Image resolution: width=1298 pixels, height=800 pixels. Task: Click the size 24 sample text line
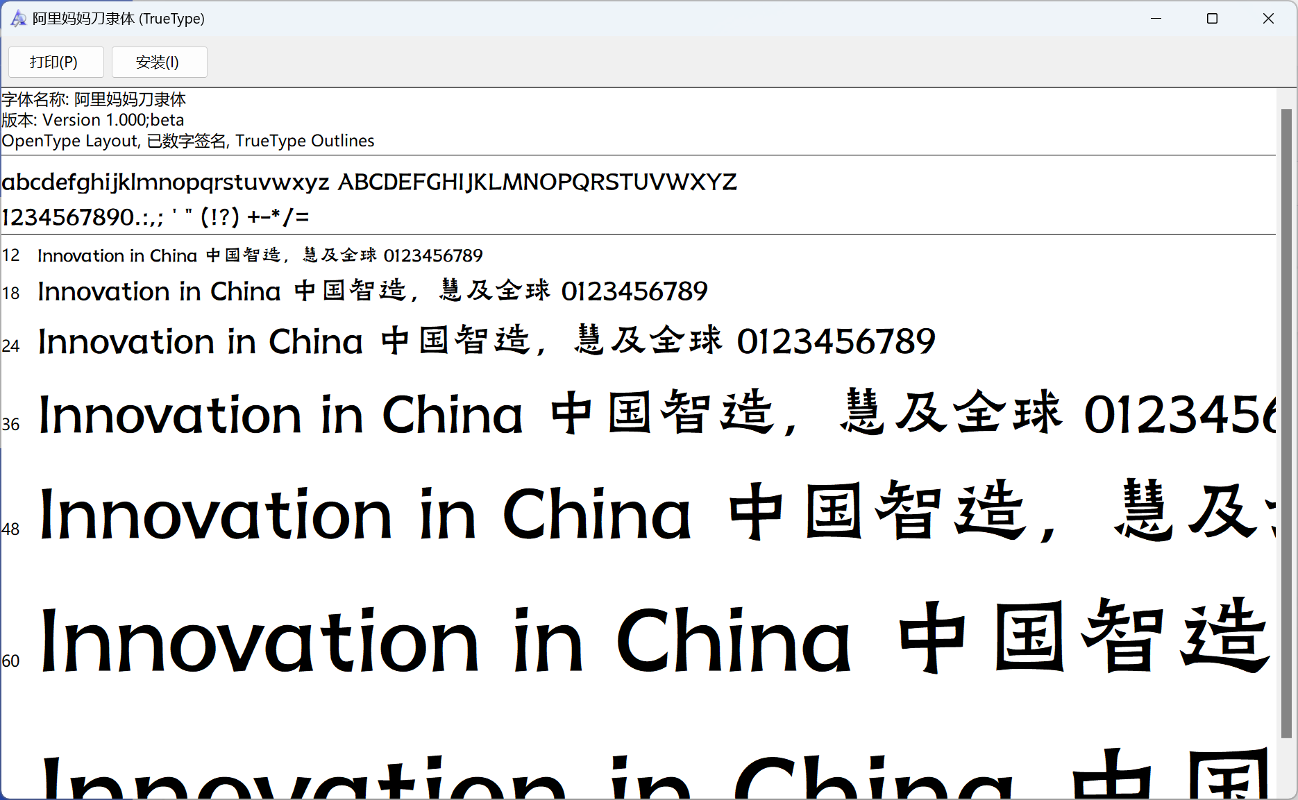click(487, 341)
